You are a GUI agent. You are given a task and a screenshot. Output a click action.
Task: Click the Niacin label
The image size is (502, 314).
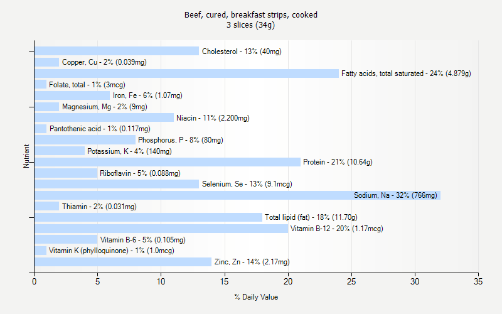click(213, 117)
